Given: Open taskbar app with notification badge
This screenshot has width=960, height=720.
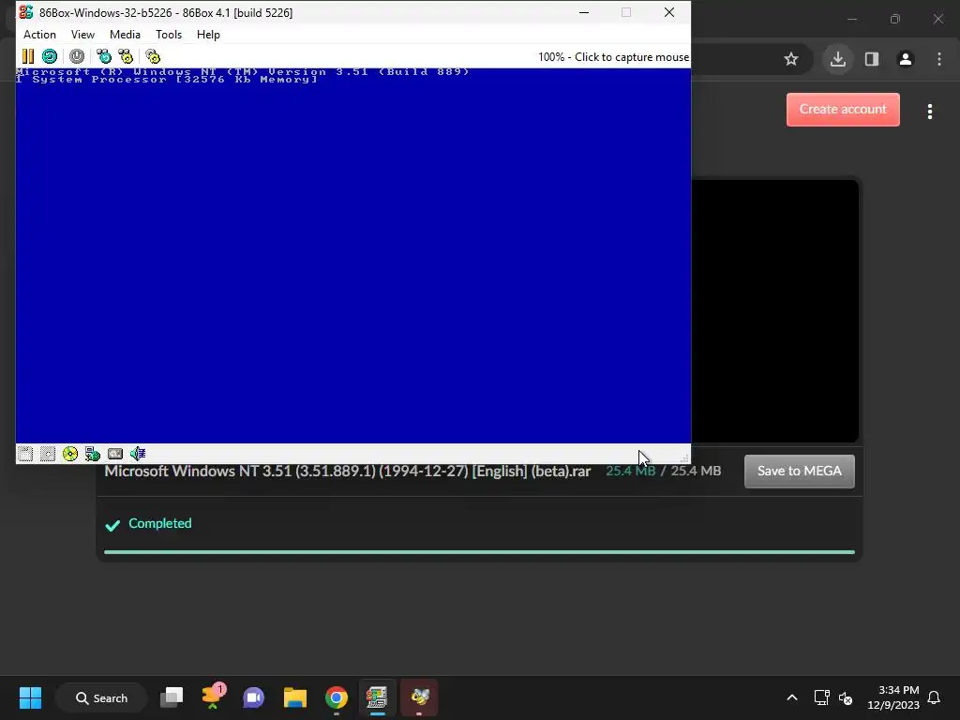Looking at the screenshot, I should point(213,697).
